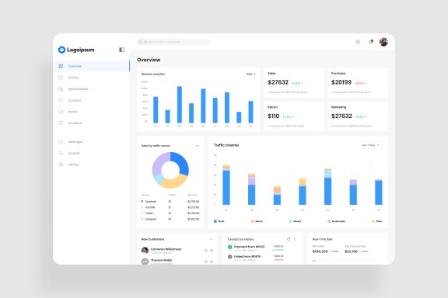Open more options on Sales by traffic source

click(x=198, y=145)
